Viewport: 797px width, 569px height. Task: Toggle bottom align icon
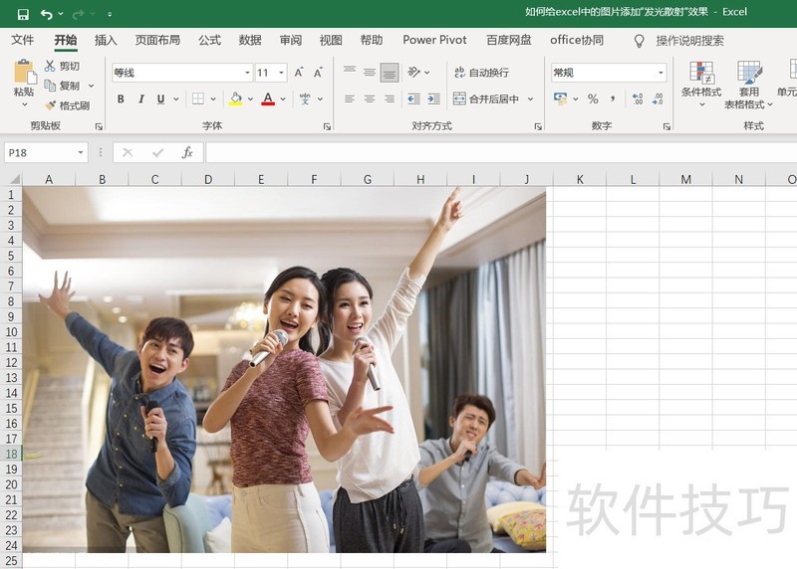390,72
